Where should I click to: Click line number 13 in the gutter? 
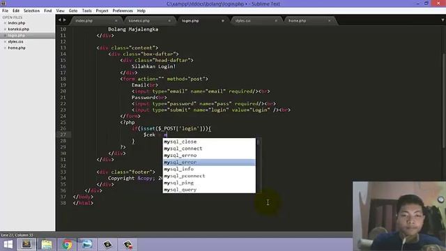coord(63,48)
